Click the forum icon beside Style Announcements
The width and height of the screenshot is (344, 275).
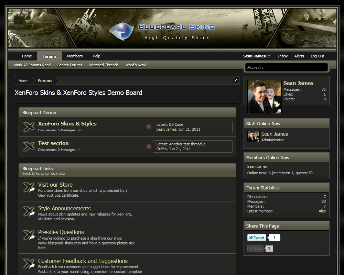pos(29,211)
